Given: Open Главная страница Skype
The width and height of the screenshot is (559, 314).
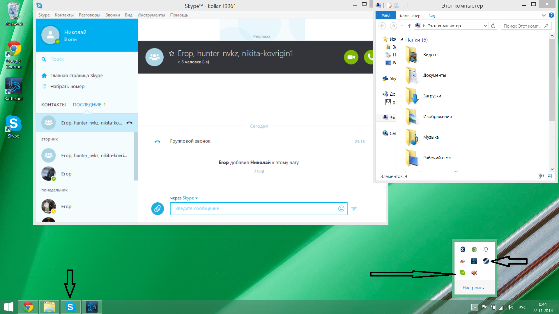Looking at the screenshot, I should click(76, 76).
